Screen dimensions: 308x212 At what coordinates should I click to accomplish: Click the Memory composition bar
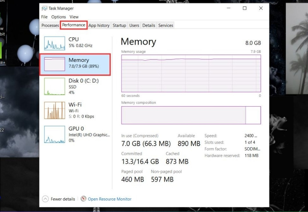click(191, 115)
